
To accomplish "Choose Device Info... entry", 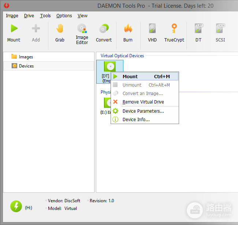I will point(145,119).
